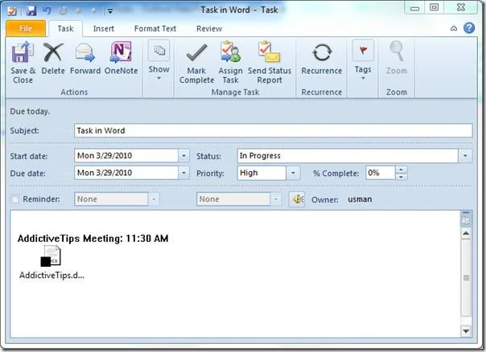The width and height of the screenshot is (486, 352).
Task: Click the previous item arrow in quick access toolbar
Action: (78, 10)
